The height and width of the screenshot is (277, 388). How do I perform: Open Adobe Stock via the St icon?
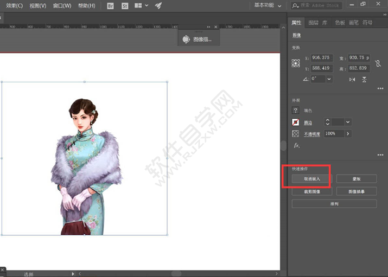pos(124,6)
